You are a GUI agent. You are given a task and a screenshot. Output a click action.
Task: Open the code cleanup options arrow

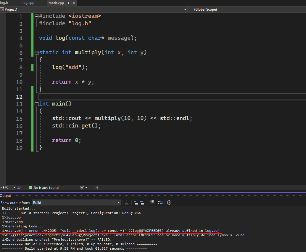pos(86,188)
